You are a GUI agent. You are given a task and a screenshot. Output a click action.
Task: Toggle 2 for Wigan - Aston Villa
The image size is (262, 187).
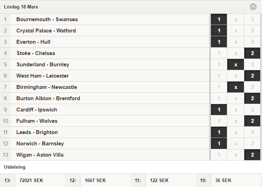252,155
